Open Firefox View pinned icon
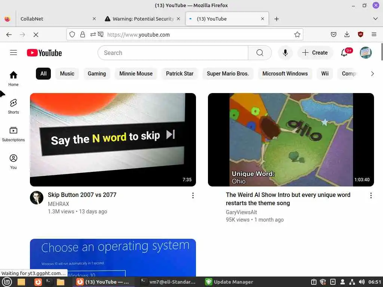The height and width of the screenshot is (287, 383). [x=7, y=19]
